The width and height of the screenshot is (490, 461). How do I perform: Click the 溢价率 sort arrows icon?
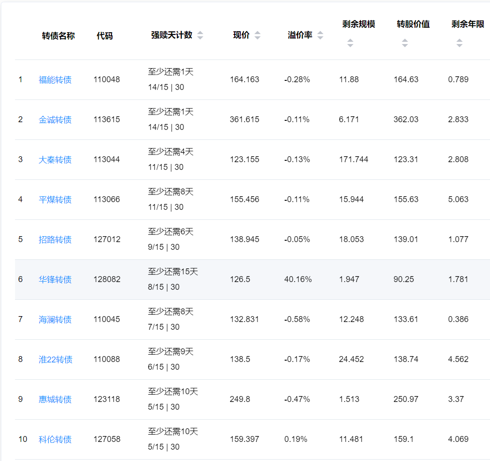[x=320, y=35]
